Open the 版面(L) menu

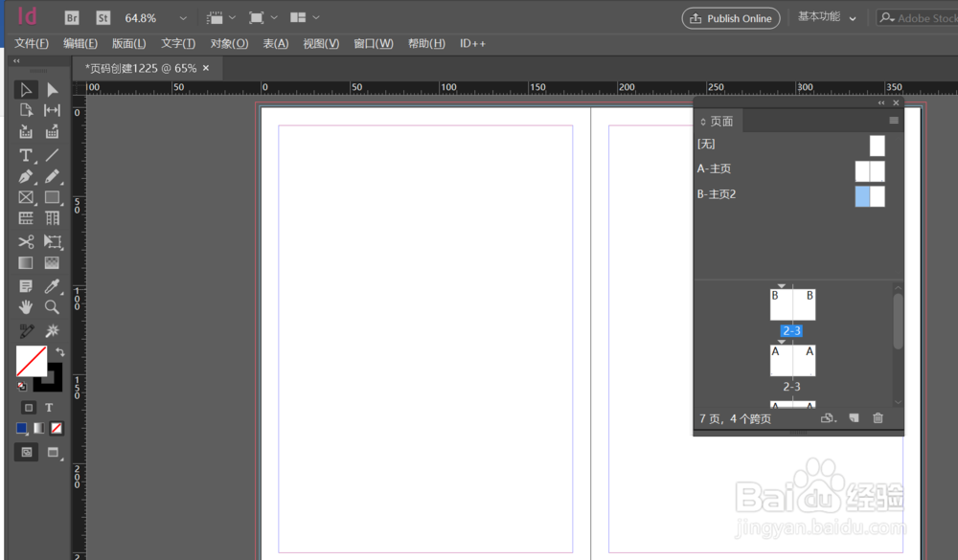[129, 43]
